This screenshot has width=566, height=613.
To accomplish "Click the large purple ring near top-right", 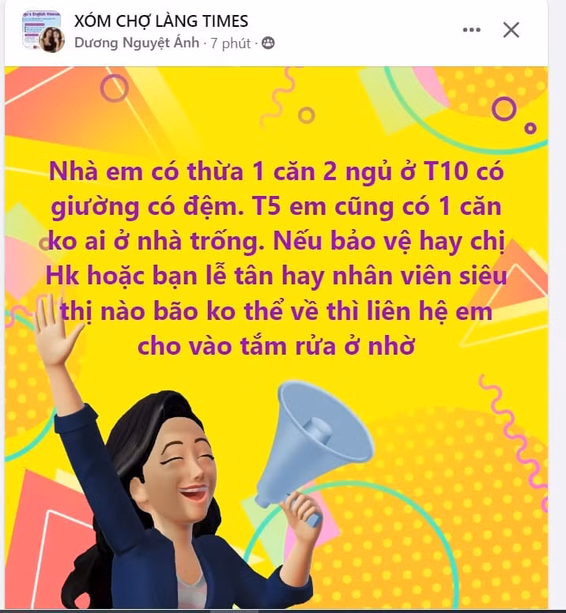I will coord(504,109).
